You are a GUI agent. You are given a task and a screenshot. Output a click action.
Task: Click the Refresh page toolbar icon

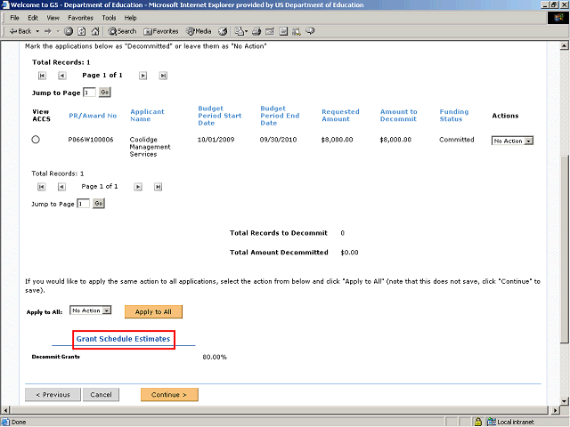tap(80, 31)
